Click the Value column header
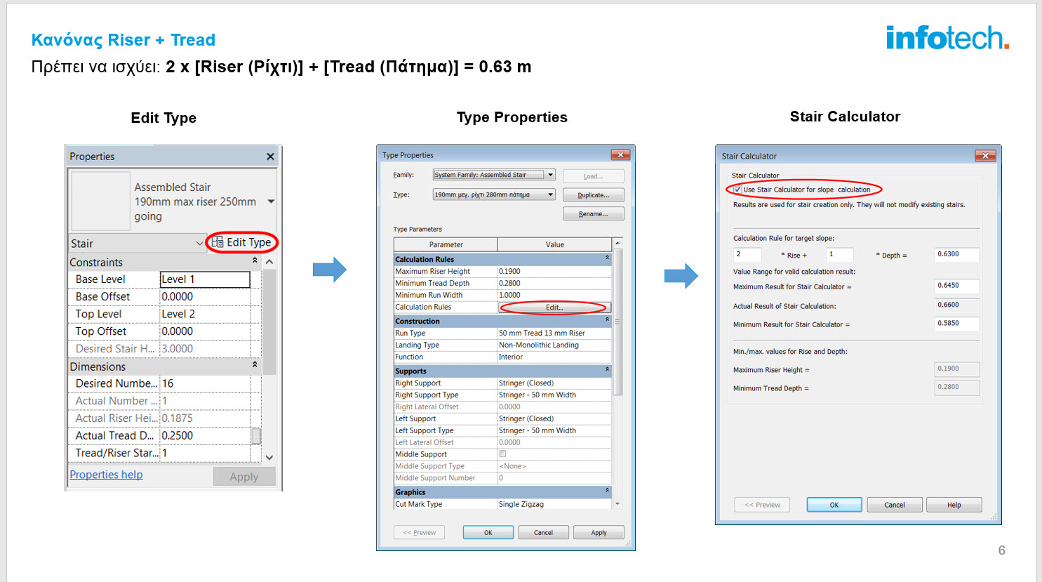Screen dimensions: 1042x582 coord(555,244)
